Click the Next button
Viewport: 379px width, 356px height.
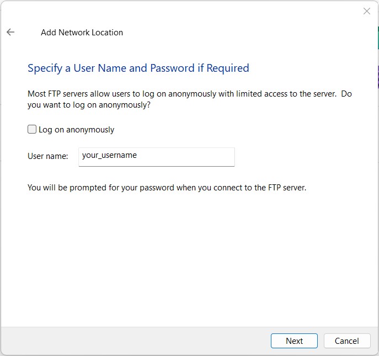(294, 341)
